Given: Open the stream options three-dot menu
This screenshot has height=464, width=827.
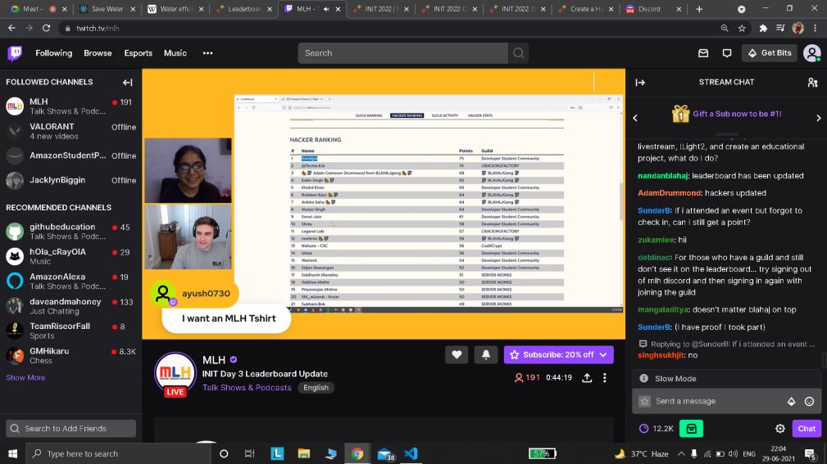Looking at the screenshot, I should (604, 377).
